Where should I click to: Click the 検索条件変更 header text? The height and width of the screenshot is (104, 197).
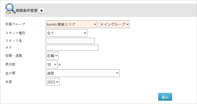point(27,11)
